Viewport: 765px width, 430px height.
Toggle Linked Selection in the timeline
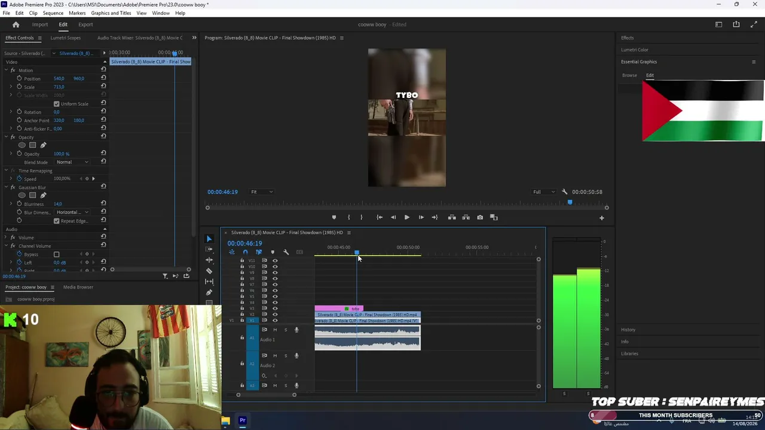259,252
